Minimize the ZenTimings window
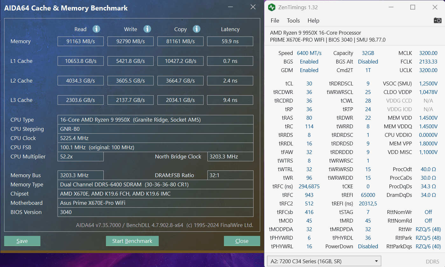Image resolution: width=445 pixels, height=267 pixels. pyautogui.click(x=391, y=7)
